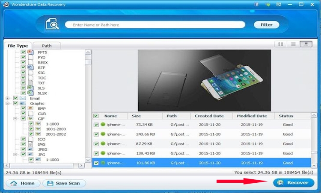Select the PPTX file type icon

click(31, 52)
